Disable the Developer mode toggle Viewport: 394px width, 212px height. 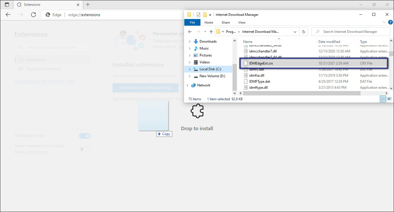point(85,136)
